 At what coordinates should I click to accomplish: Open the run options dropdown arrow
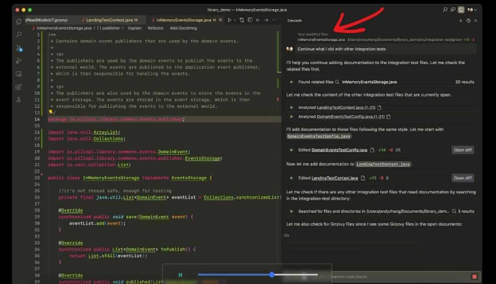tap(234, 20)
